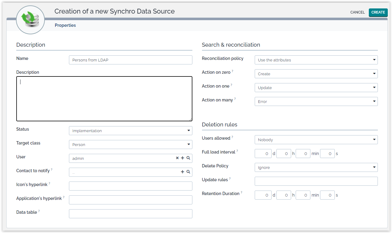Image resolution: width=392 pixels, height=233 pixels.
Task: Switch to the Properties tab
Action: (x=65, y=25)
